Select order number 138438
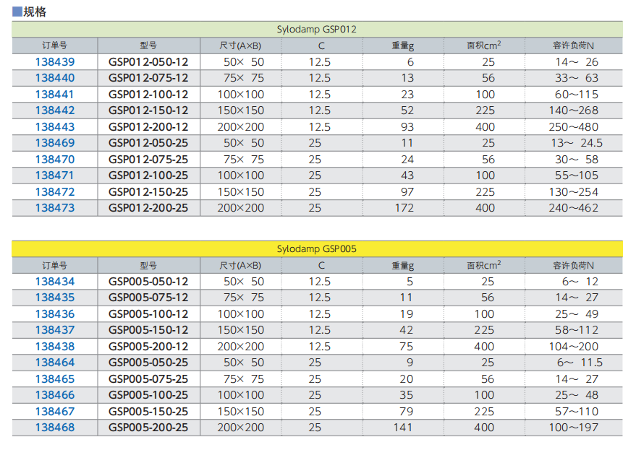 click(x=55, y=347)
